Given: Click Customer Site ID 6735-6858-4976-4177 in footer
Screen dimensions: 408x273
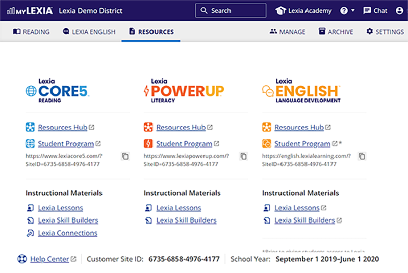Looking at the screenshot, I should pyautogui.click(x=184, y=259).
